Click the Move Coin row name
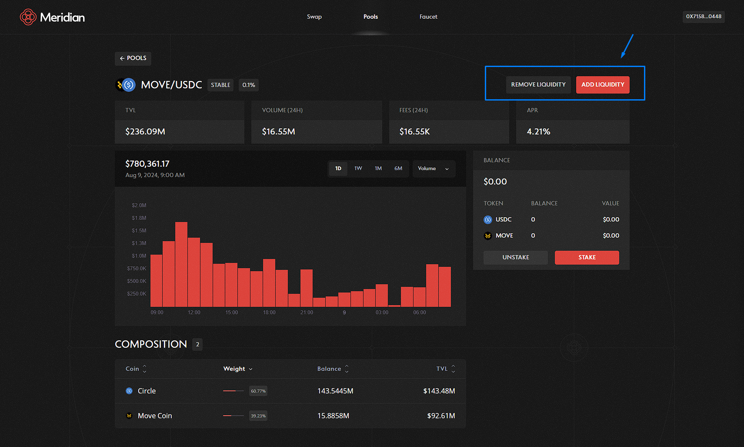This screenshot has height=447, width=744. point(155,416)
